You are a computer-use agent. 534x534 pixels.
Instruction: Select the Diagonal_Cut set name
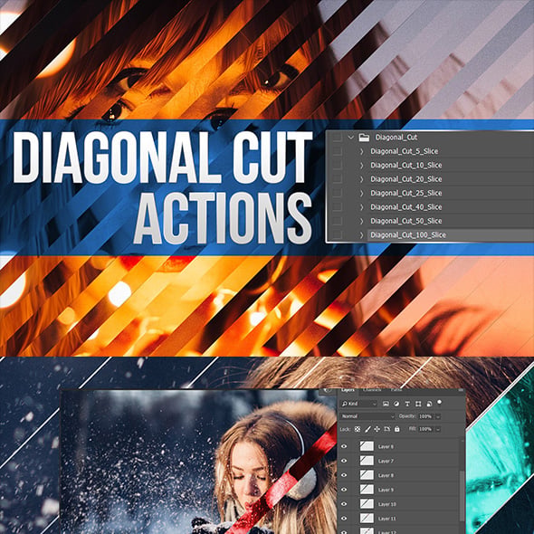click(396, 138)
